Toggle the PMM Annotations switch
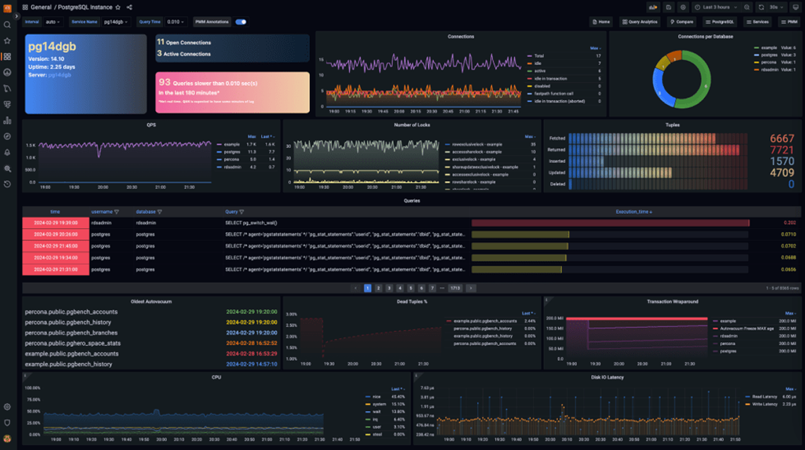 (x=241, y=21)
